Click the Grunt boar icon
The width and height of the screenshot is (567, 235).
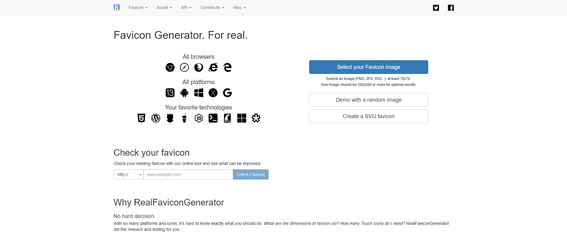coord(170,118)
